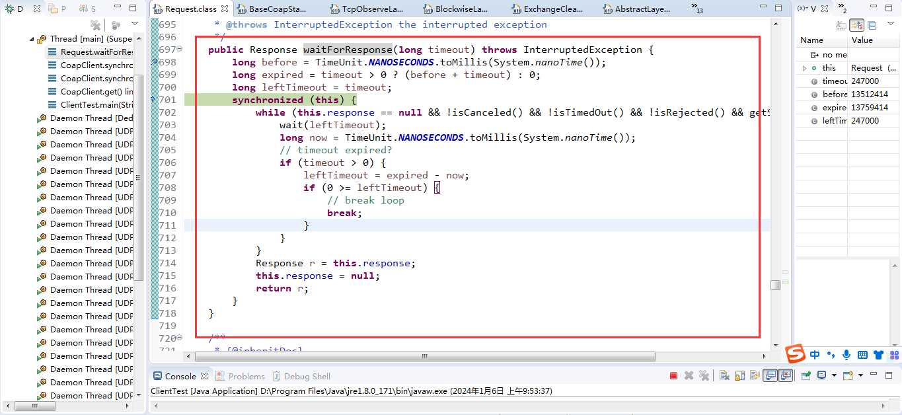Click the Display Selected Console monitor icon
This screenshot has width=902, height=415.
821,375
